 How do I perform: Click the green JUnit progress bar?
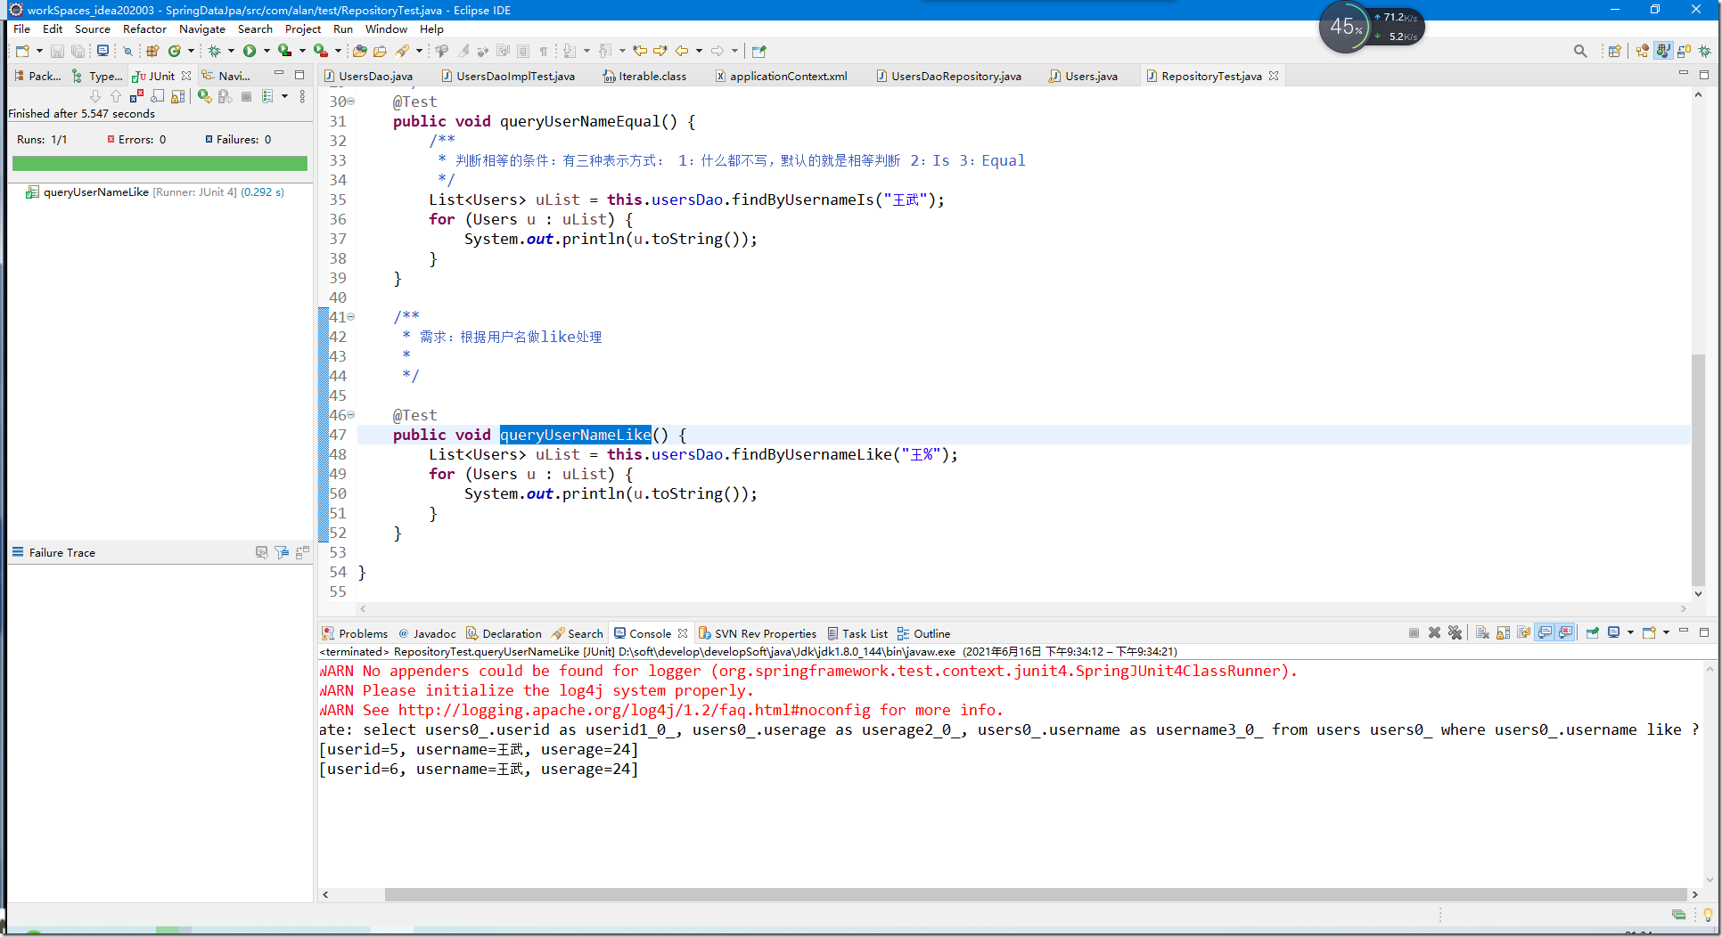(160, 163)
